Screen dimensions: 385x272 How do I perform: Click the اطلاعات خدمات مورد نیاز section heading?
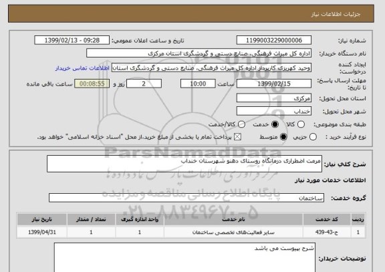330,180
